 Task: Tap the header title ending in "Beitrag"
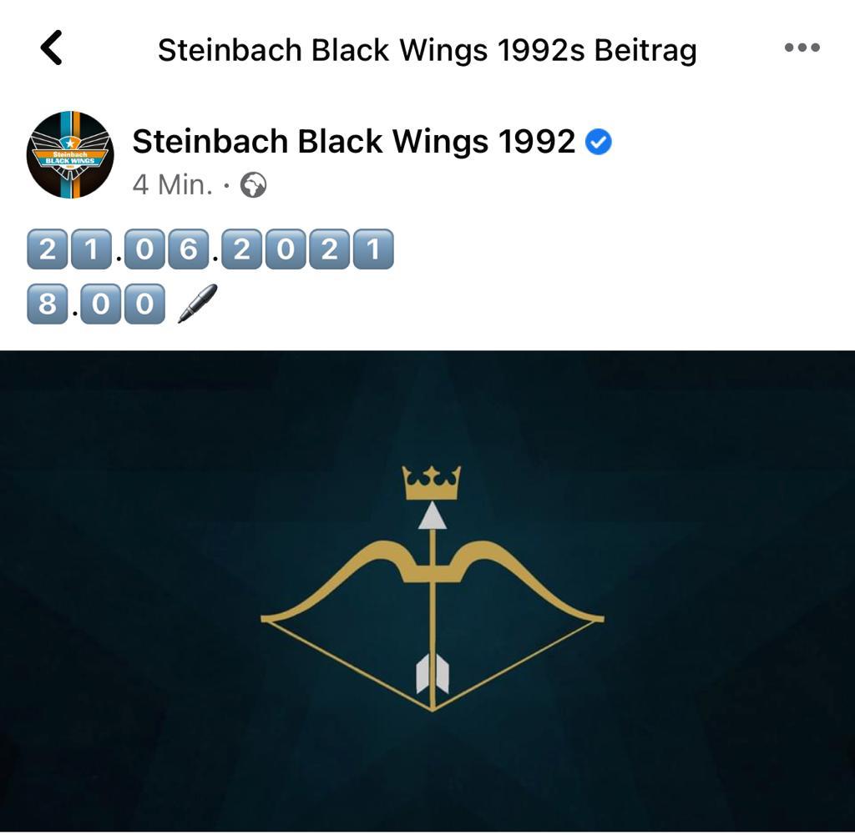coord(427,50)
